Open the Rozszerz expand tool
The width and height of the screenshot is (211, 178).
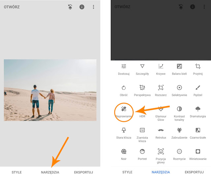click(x=161, y=91)
